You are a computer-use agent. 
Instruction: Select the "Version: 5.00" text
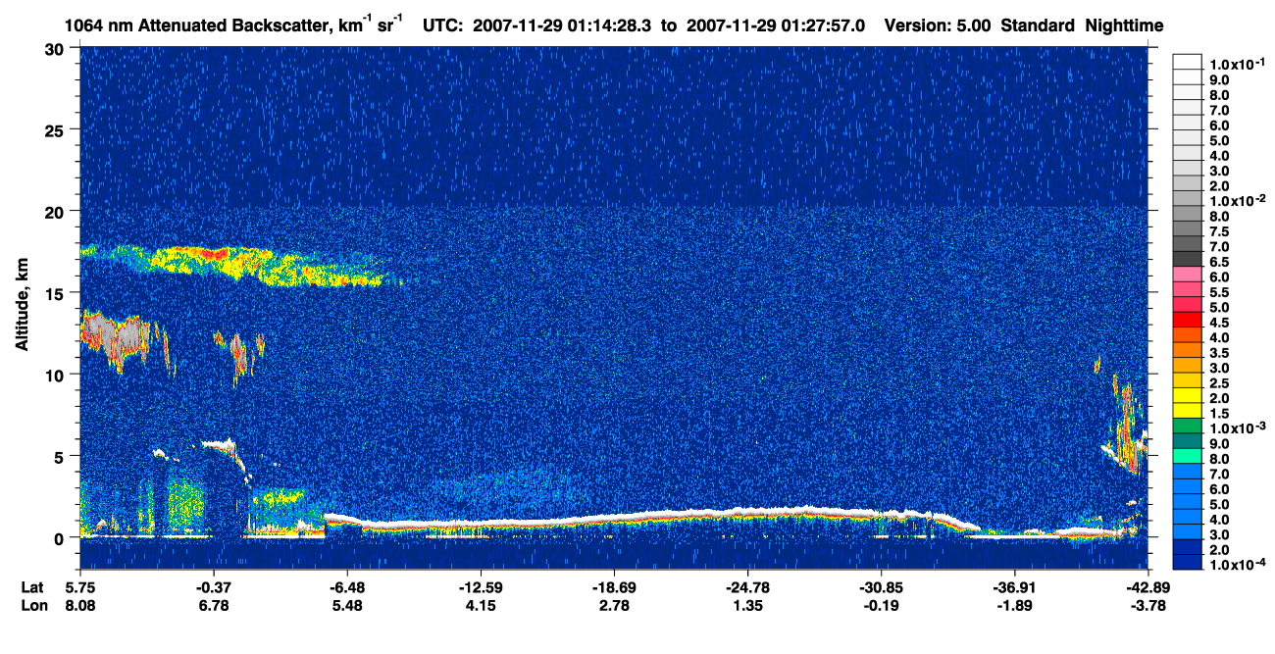click(x=937, y=25)
